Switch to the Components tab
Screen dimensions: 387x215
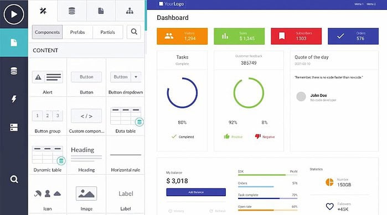[47, 32]
